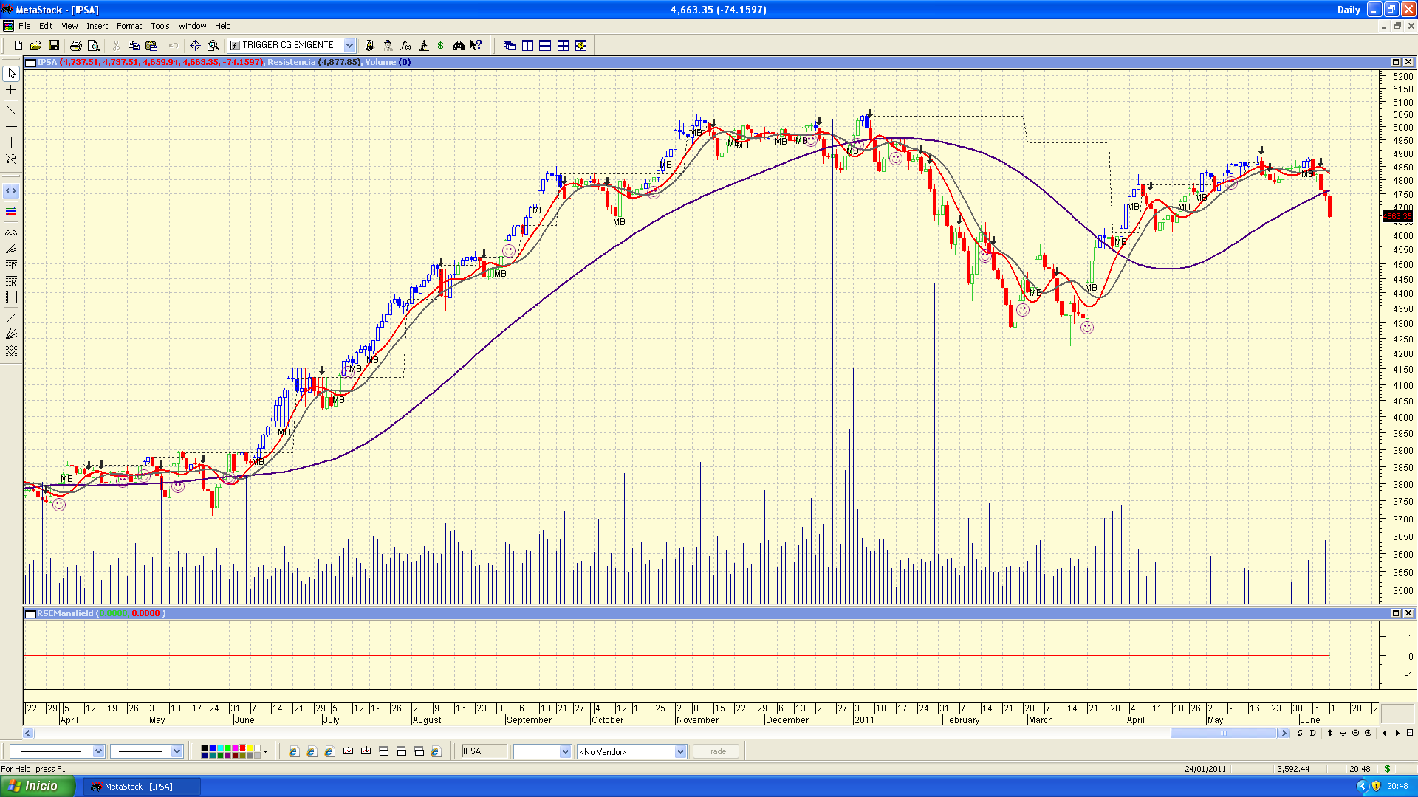Open the Format menu
The height and width of the screenshot is (797, 1418).
[129, 26]
